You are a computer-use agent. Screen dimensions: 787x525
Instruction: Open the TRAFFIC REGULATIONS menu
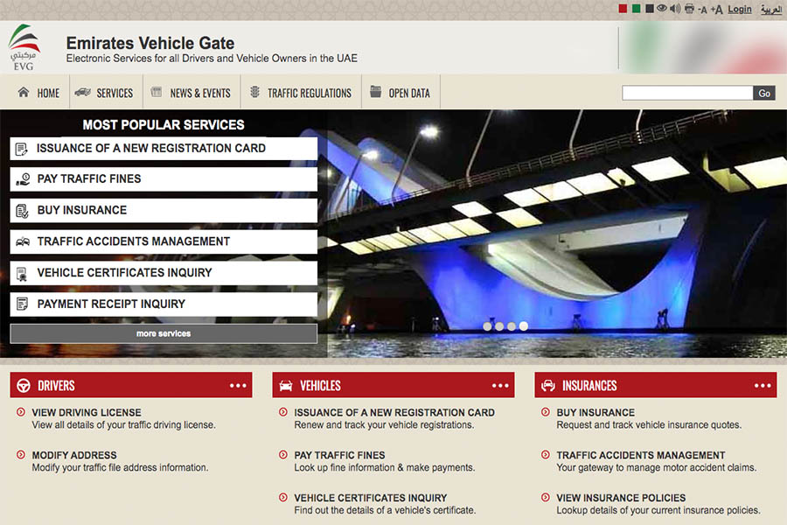click(300, 93)
